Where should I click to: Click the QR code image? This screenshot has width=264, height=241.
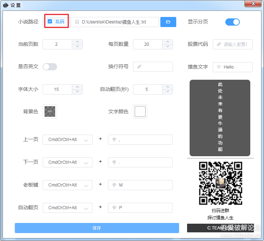(x=220, y=183)
